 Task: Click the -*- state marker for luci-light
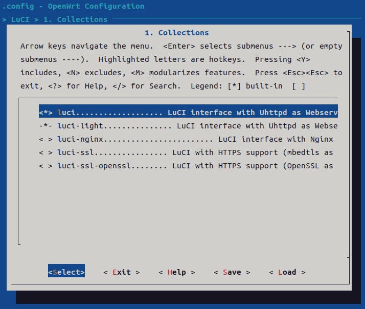45,126
